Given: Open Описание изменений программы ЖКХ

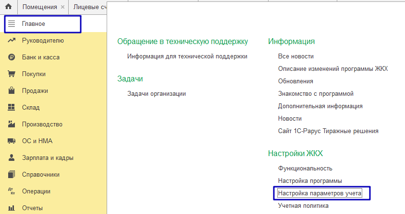Looking at the screenshot, I should pos(333,69).
